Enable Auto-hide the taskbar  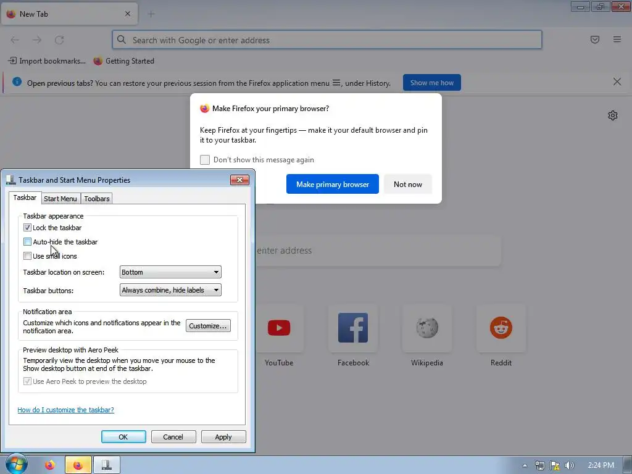[x=27, y=242]
